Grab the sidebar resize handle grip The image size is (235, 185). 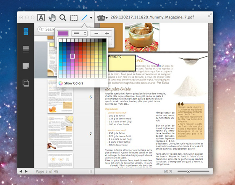click(91, 172)
